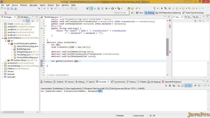Click the green Run button icon
Screen dimensions: 210x118
click(x=113, y=9)
